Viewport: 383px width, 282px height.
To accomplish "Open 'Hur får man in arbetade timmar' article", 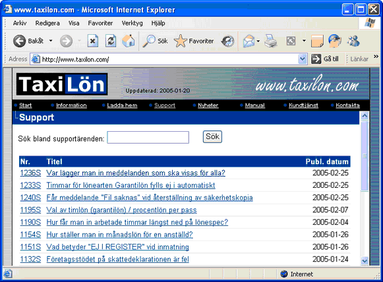I will click(x=137, y=222).
